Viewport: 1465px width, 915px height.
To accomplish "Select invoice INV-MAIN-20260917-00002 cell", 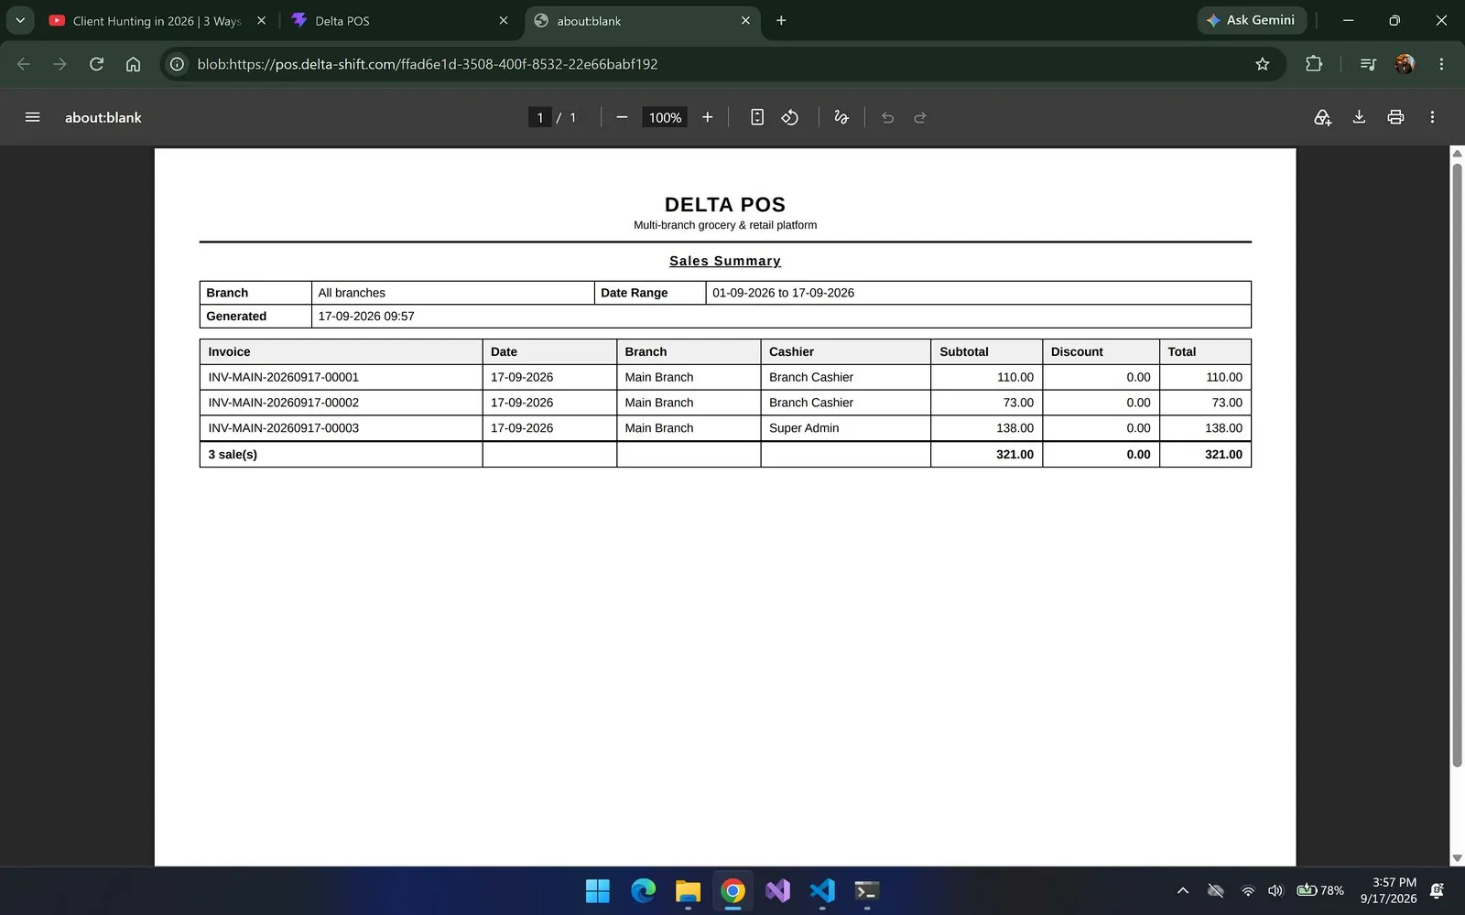I will coord(341,403).
